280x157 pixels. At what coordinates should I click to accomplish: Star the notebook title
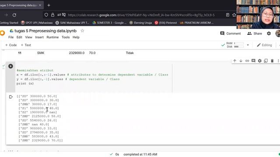pos(82,31)
